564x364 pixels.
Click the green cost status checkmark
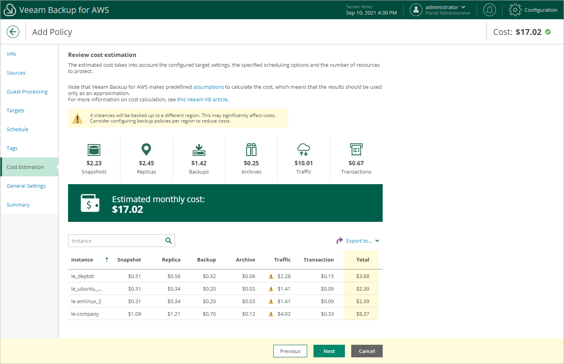coord(548,32)
